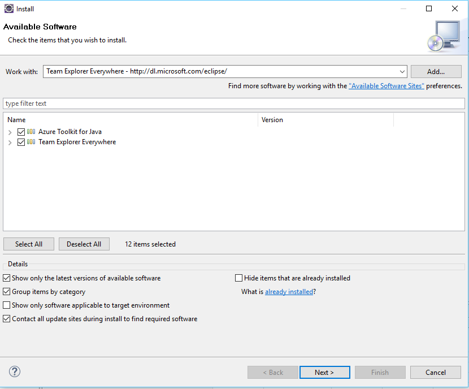Viewport: 469px width, 389px height.
Task: Expand the Azure Toolkit for Java tree node
Action: tap(10, 132)
